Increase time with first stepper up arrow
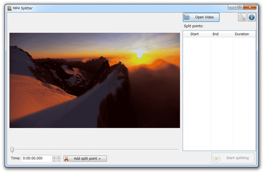 pyautogui.click(x=54, y=157)
